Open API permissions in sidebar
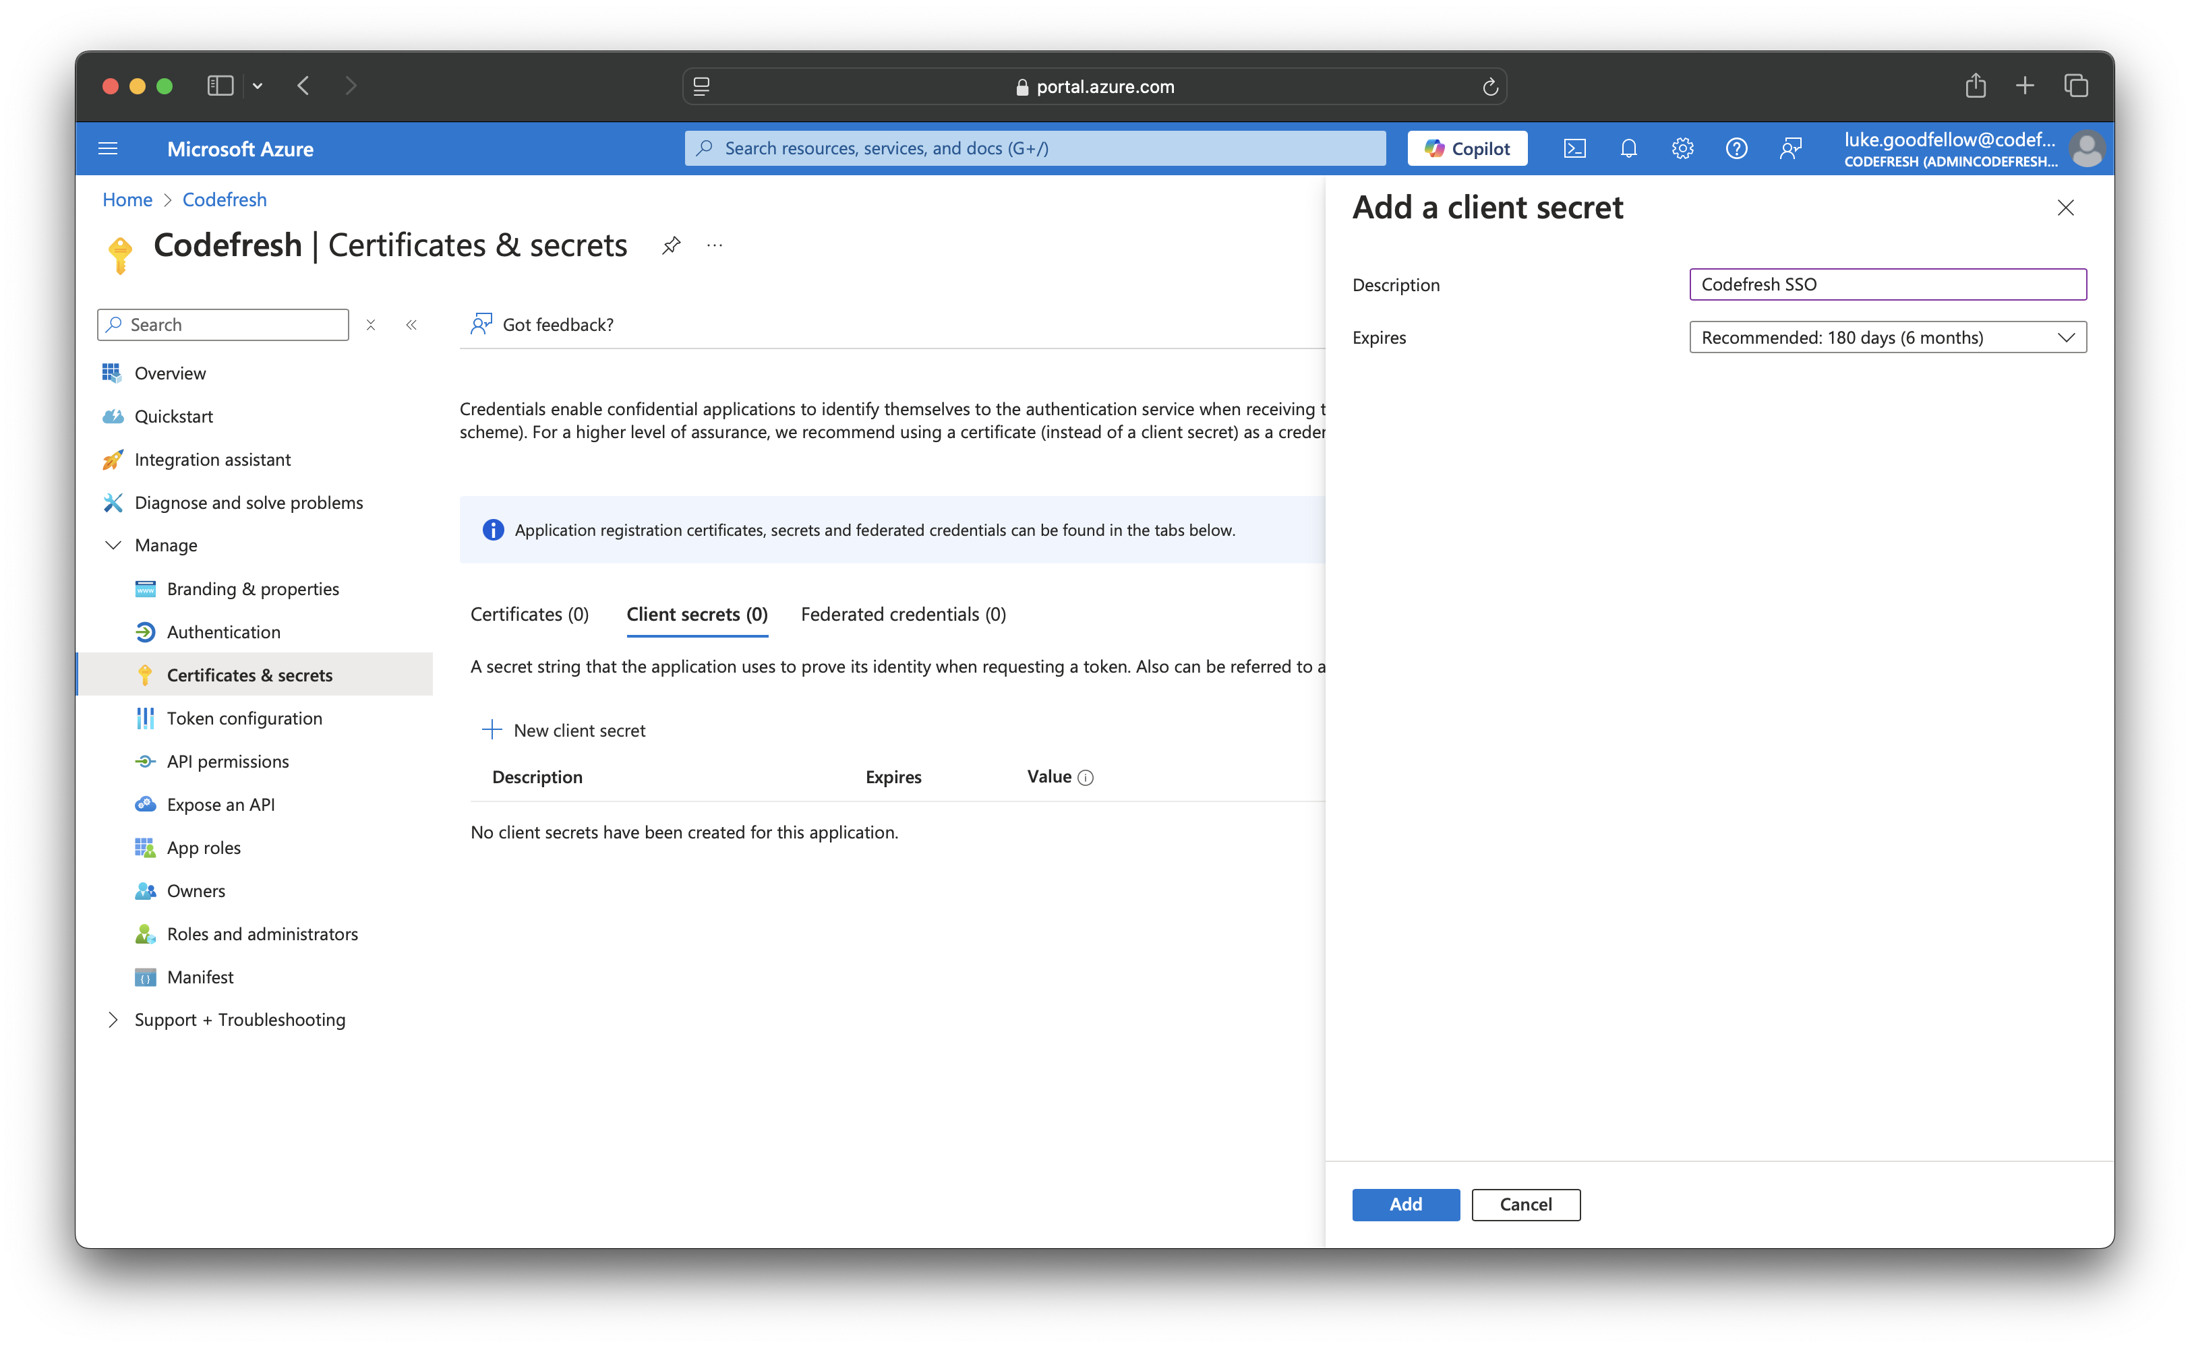 [x=227, y=762]
